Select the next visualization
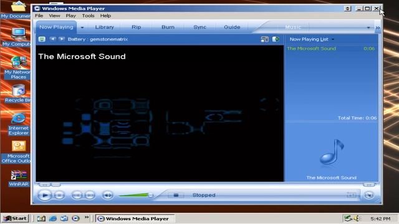Screen dimensions: 399x224 click(x=62, y=39)
